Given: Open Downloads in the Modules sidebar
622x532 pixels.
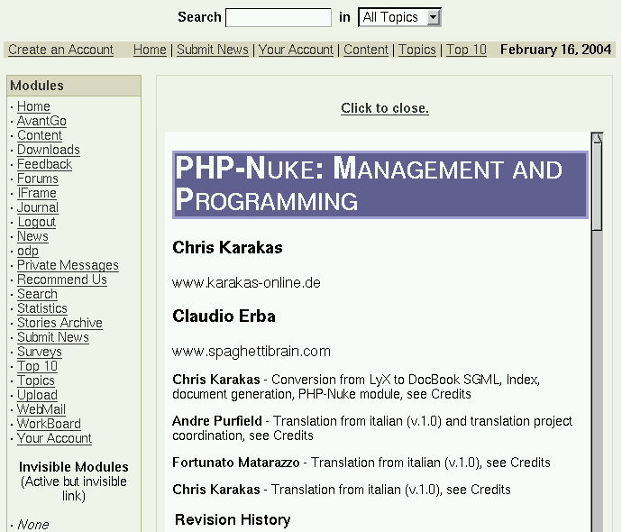Looking at the screenshot, I should click(x=49, y=150).
